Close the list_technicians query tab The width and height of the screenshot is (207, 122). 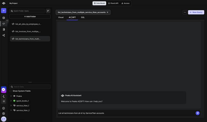[x=107, y=12]
